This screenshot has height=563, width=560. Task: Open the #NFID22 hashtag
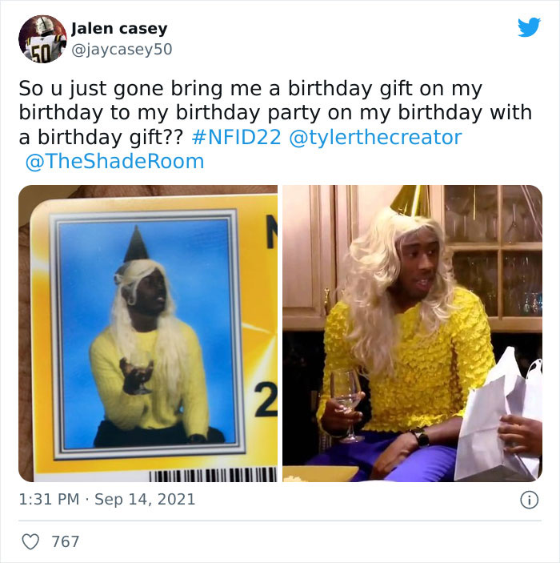point(237,137)
